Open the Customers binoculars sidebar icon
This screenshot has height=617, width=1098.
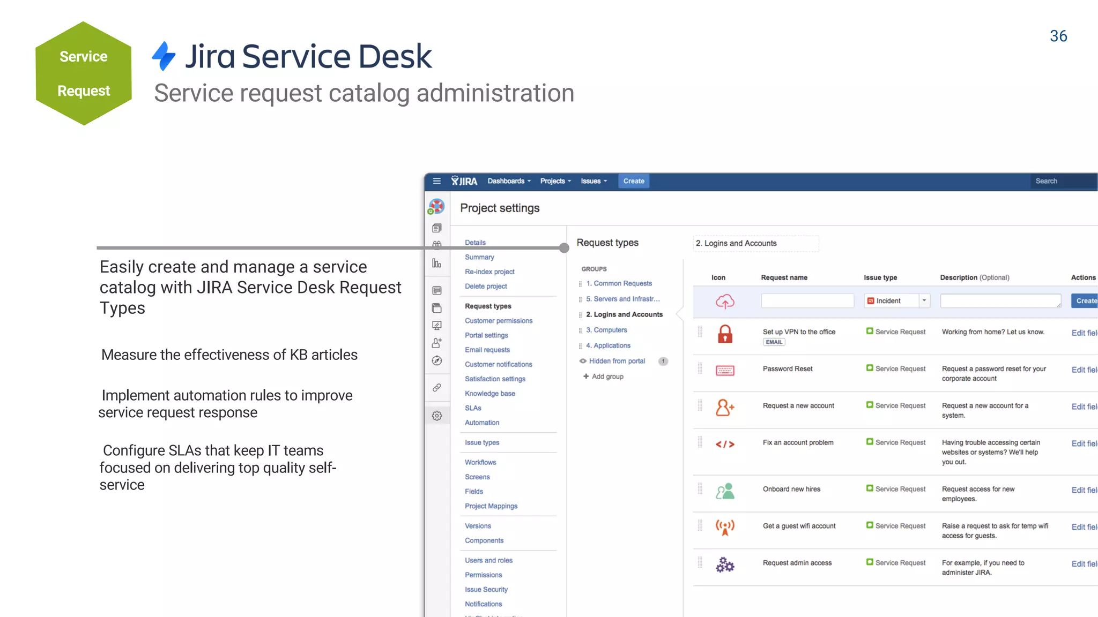[437, 245]
